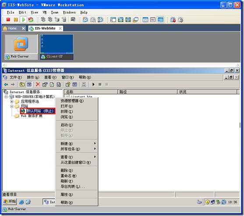This screenshot has height=216, width=244.
Task: Open the VMware Team menu
Action: point(54,12)
